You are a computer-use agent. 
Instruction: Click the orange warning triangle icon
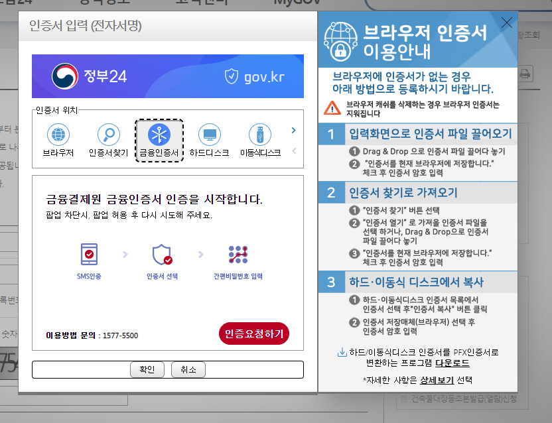(x=332, y=108)
